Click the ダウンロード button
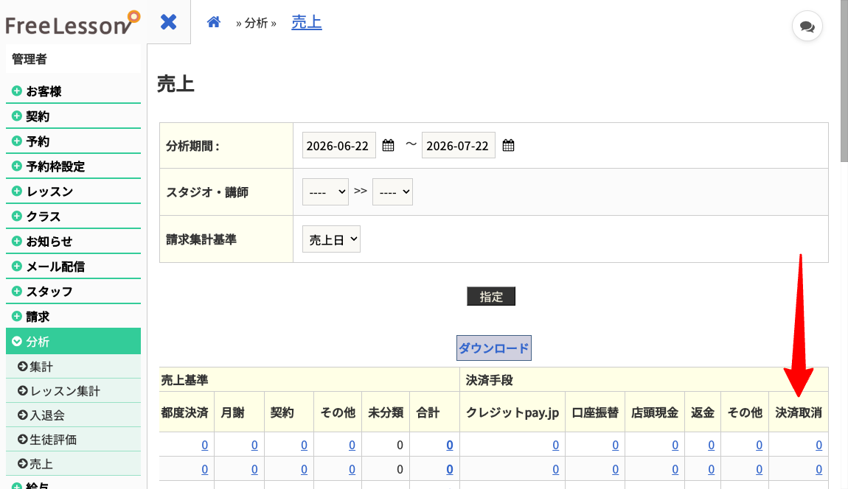 click(x=494, y=348)
